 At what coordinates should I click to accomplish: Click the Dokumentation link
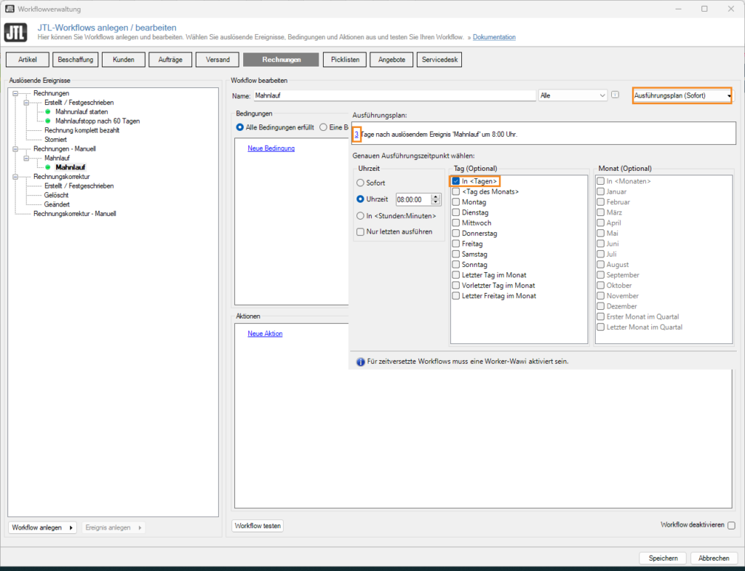point(495,38)
